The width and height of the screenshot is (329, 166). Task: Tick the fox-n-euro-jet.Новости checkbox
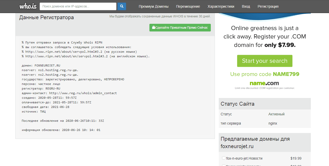click(x=224, y=158)
